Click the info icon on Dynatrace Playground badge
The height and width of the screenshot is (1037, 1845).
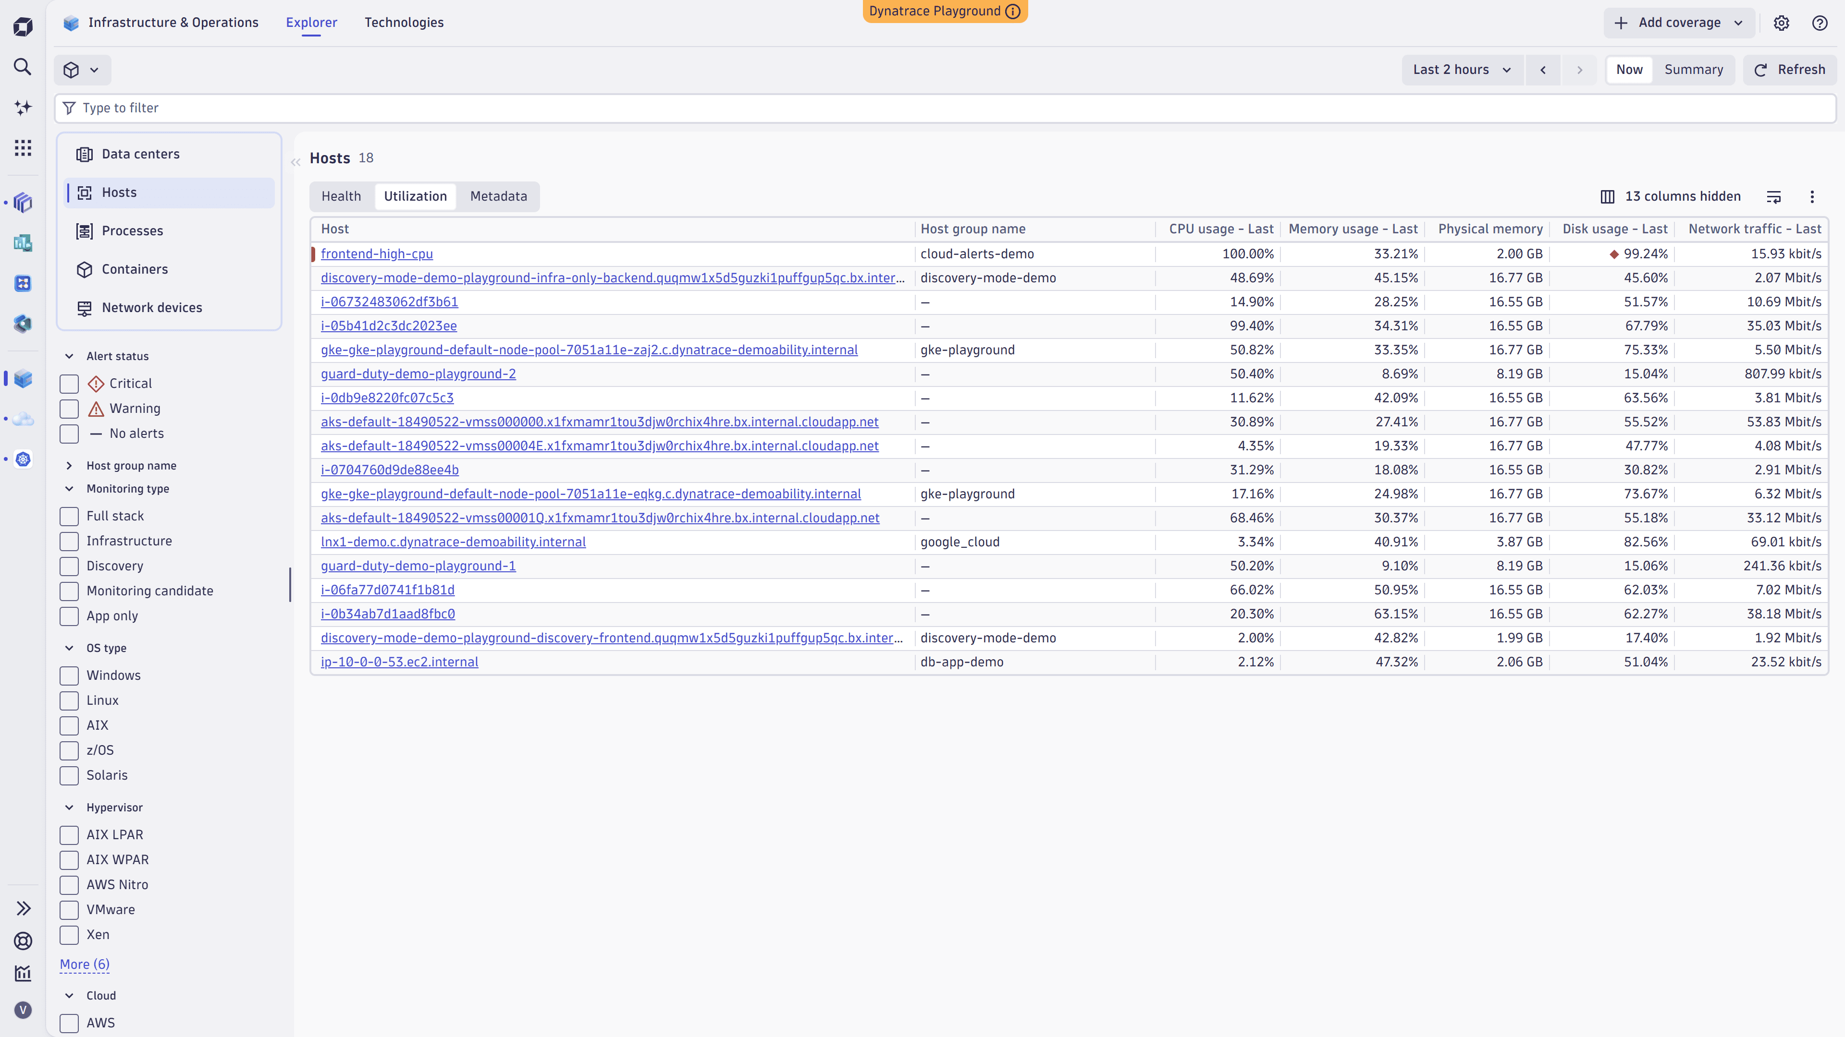[x=1013, y=12]
